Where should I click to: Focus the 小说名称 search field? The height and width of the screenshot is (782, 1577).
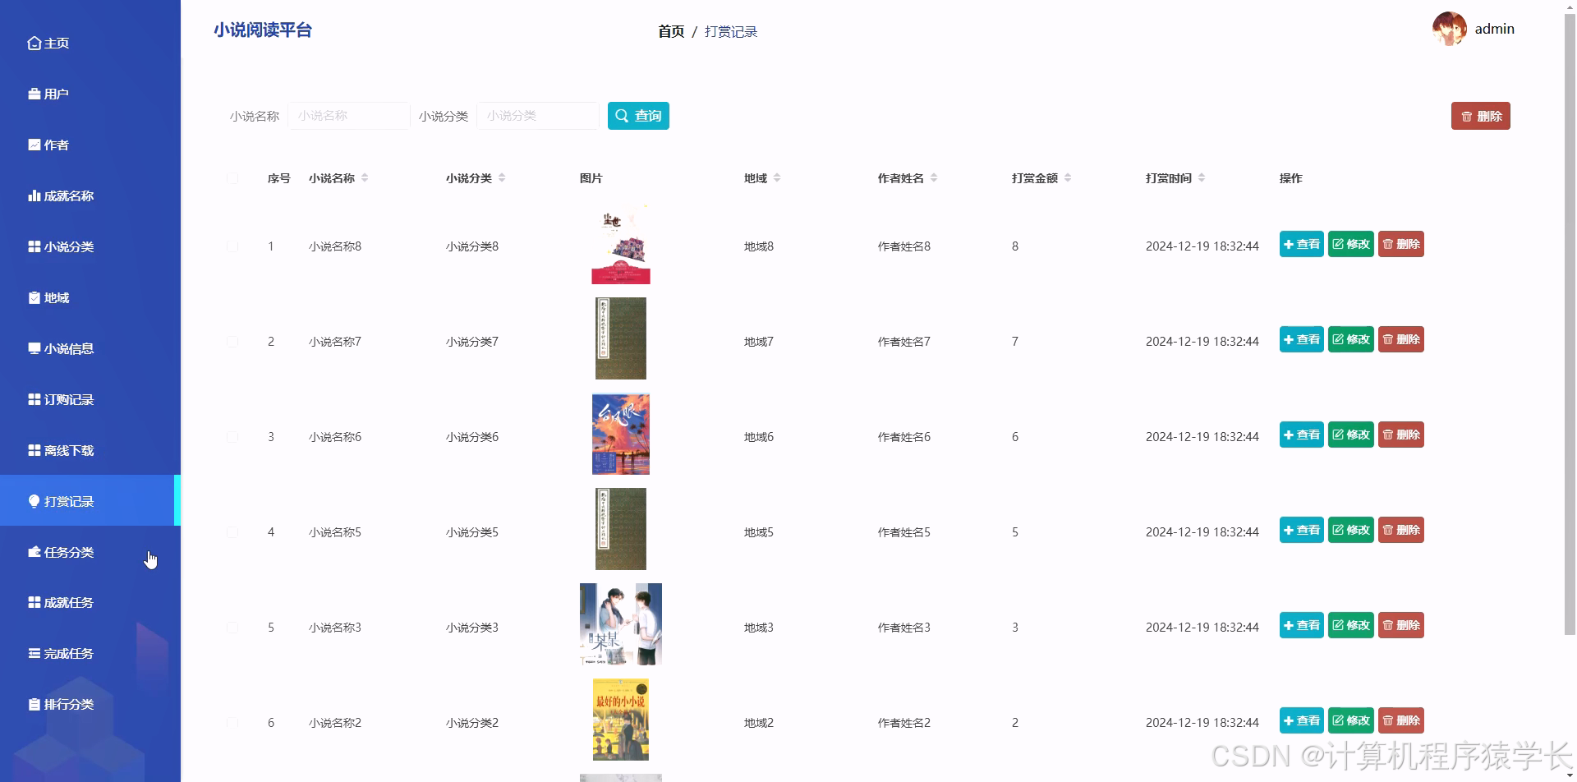pos(349,116)
